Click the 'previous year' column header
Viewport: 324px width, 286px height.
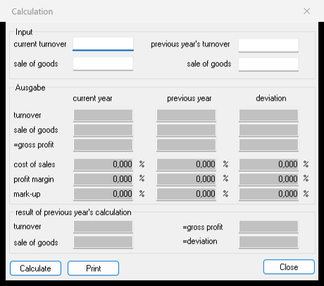tap(189, 99)
